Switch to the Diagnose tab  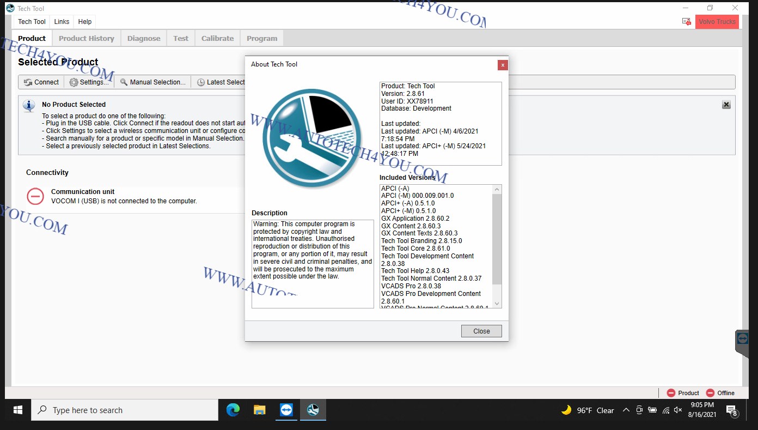[x=144, y=38]
